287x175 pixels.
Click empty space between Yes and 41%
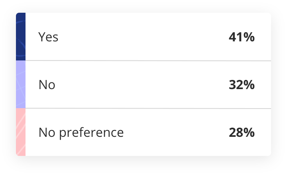(x=143, y=37)
